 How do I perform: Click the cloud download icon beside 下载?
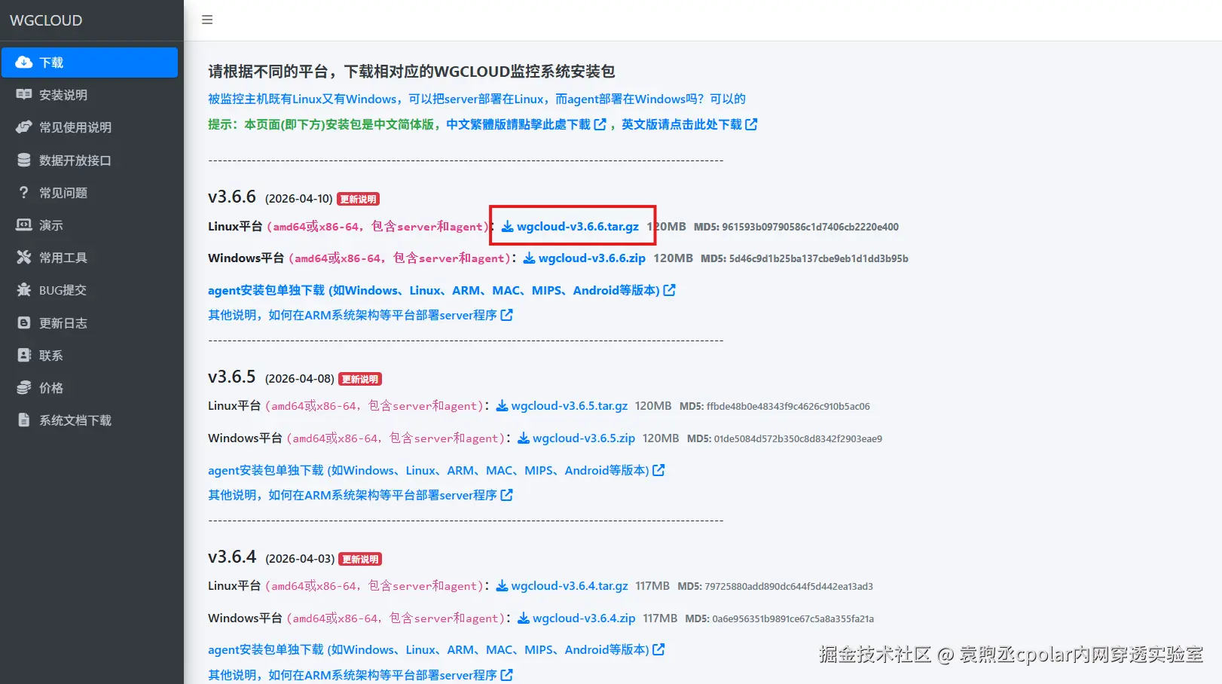tap(24, 63)
